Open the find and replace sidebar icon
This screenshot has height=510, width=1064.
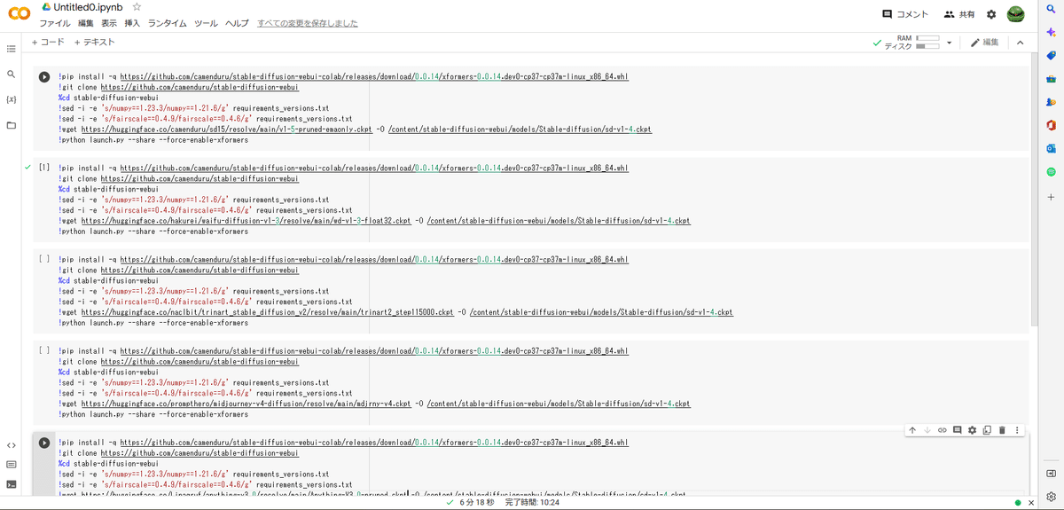pyautogui.click(x=12, y=75)
